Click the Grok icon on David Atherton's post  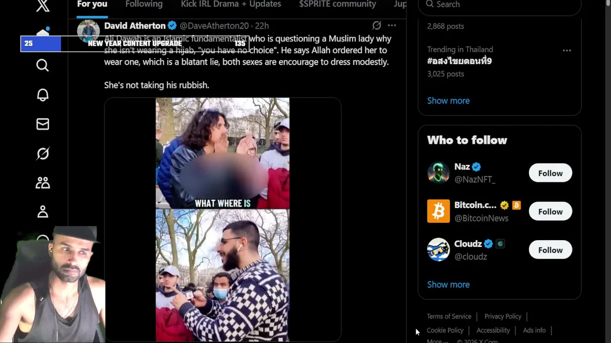pos(377,26)
